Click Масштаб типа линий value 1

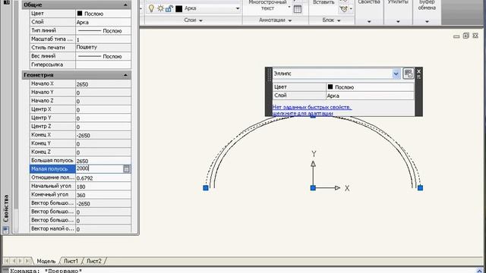103,39
